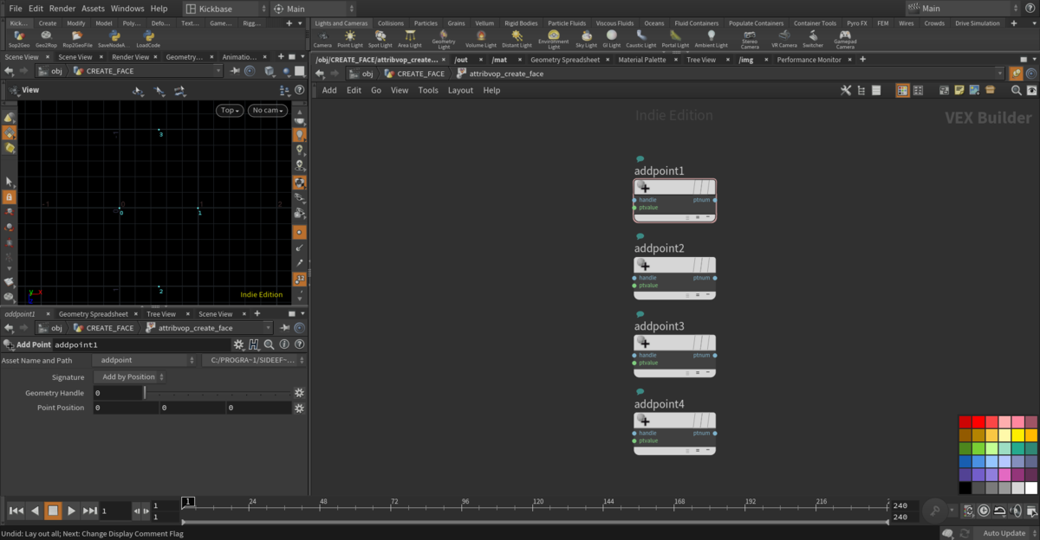
Task: Open network editor find (magnifier) icon
Action: [x=1017, y=90]
